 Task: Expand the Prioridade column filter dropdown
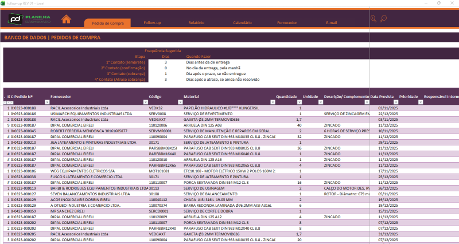(419, 103)
